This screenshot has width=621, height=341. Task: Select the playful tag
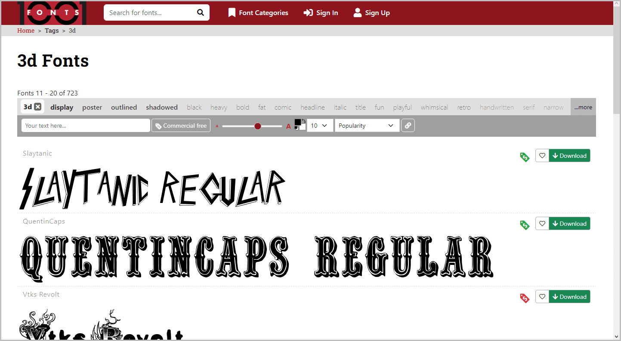pyautogui.click(x=402, y=108)
